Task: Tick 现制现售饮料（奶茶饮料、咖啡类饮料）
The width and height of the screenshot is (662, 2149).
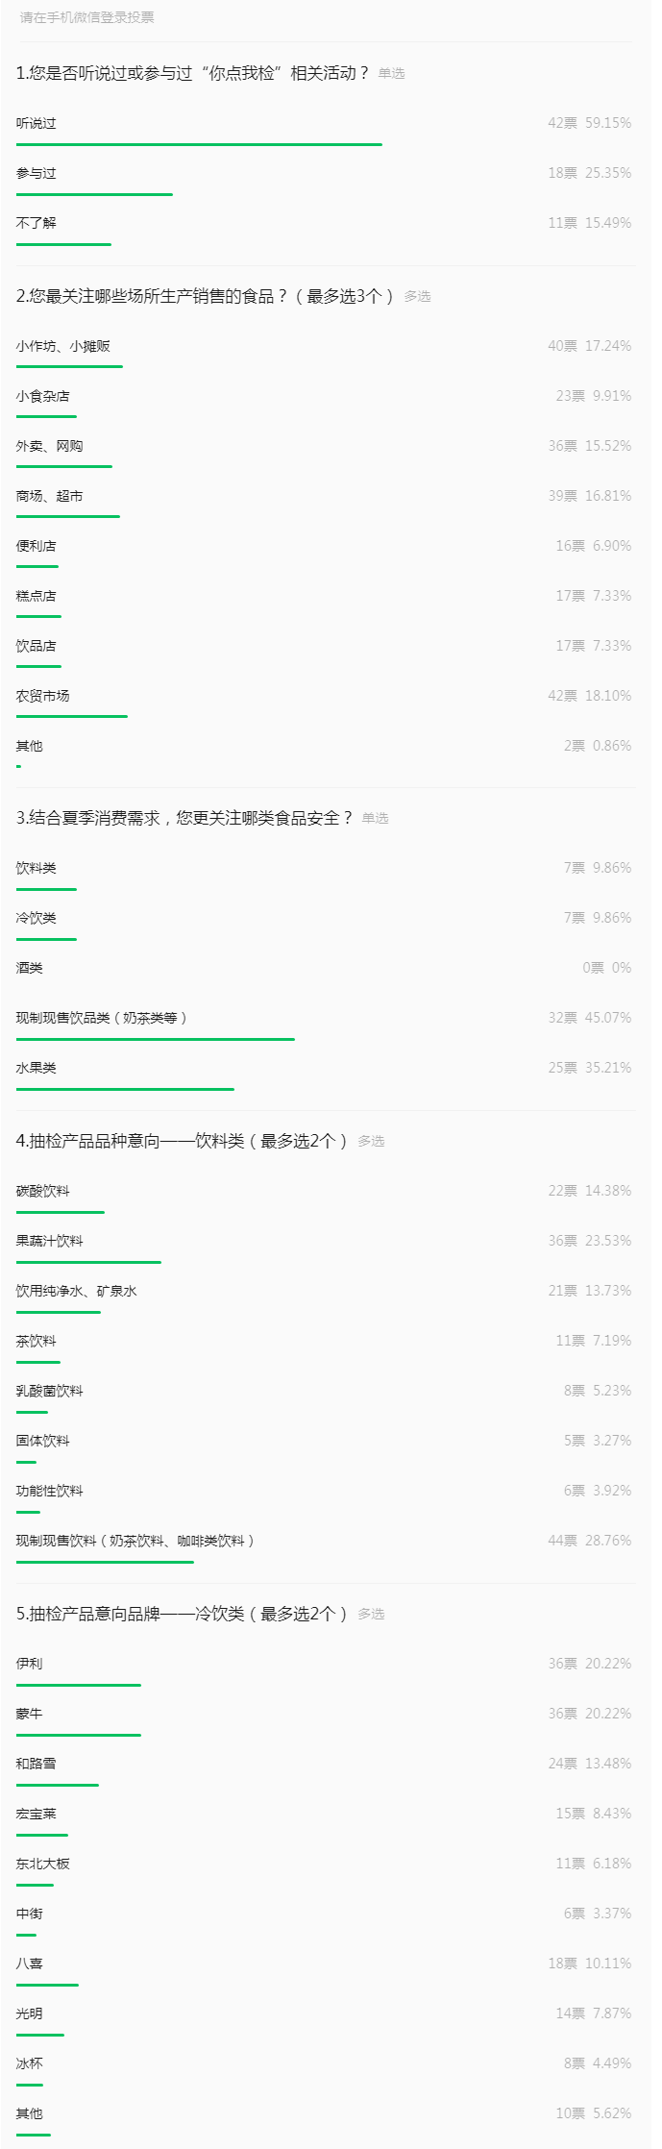Action: 324,1546
